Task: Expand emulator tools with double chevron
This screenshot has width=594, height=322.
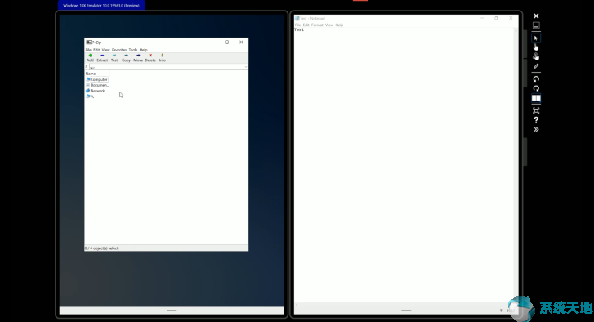Action: 536,130
